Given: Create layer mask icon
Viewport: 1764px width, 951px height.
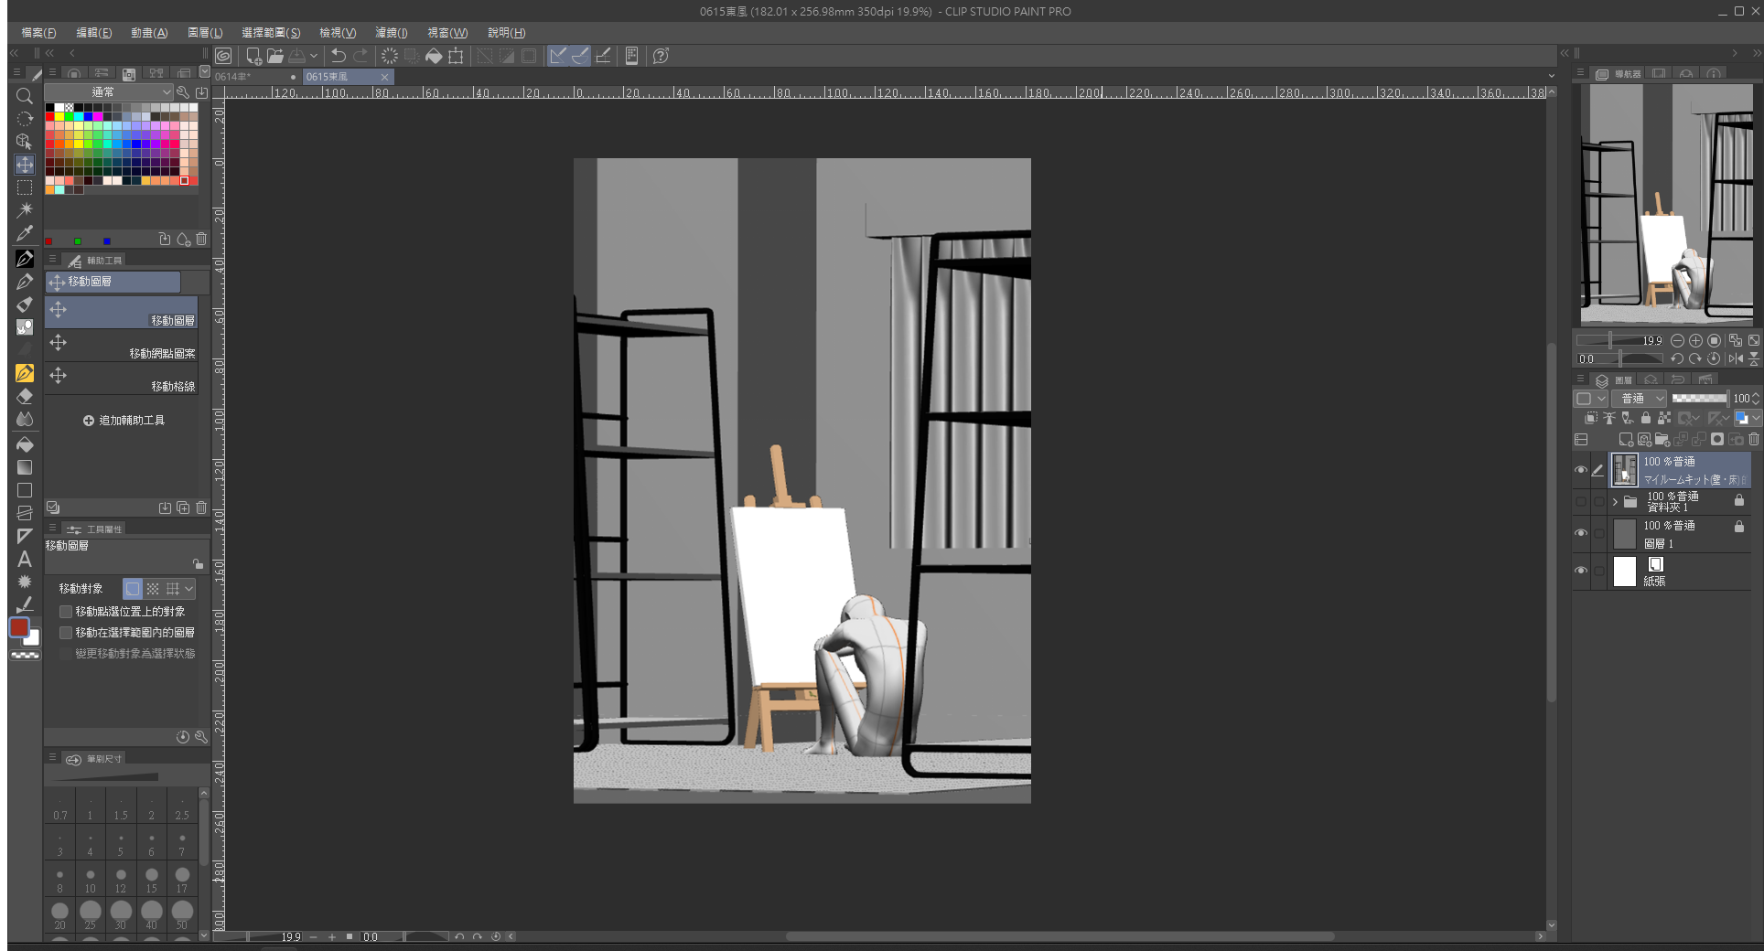Looking at the screenshot, I should 1717,440.
